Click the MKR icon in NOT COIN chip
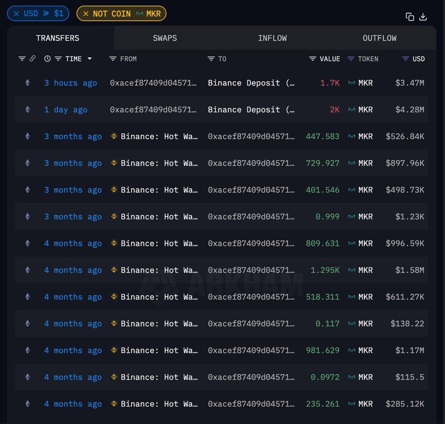This screenshot has width=445, height=424. [x=139, y=14]
